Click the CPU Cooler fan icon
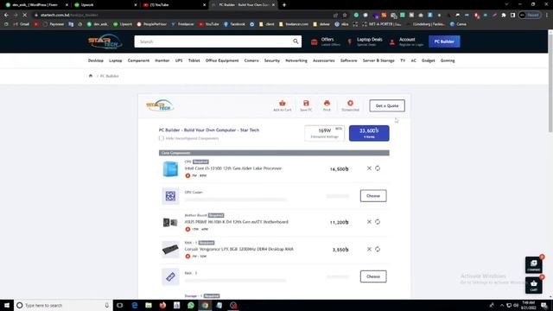This screenshot has width=553, height=311. (170, 196)
